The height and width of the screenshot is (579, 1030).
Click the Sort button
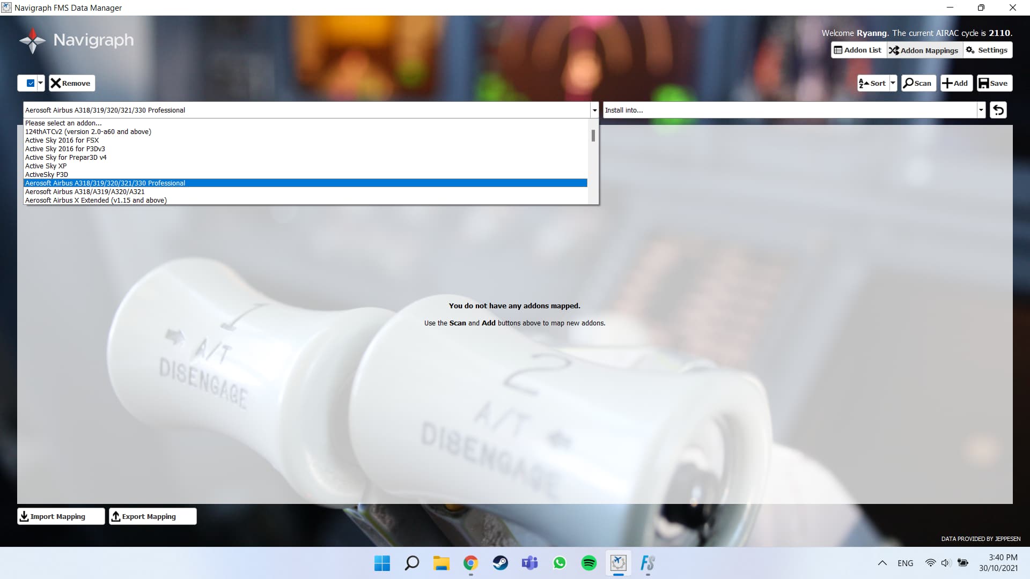pyautogui.click(x=873, y=83)
